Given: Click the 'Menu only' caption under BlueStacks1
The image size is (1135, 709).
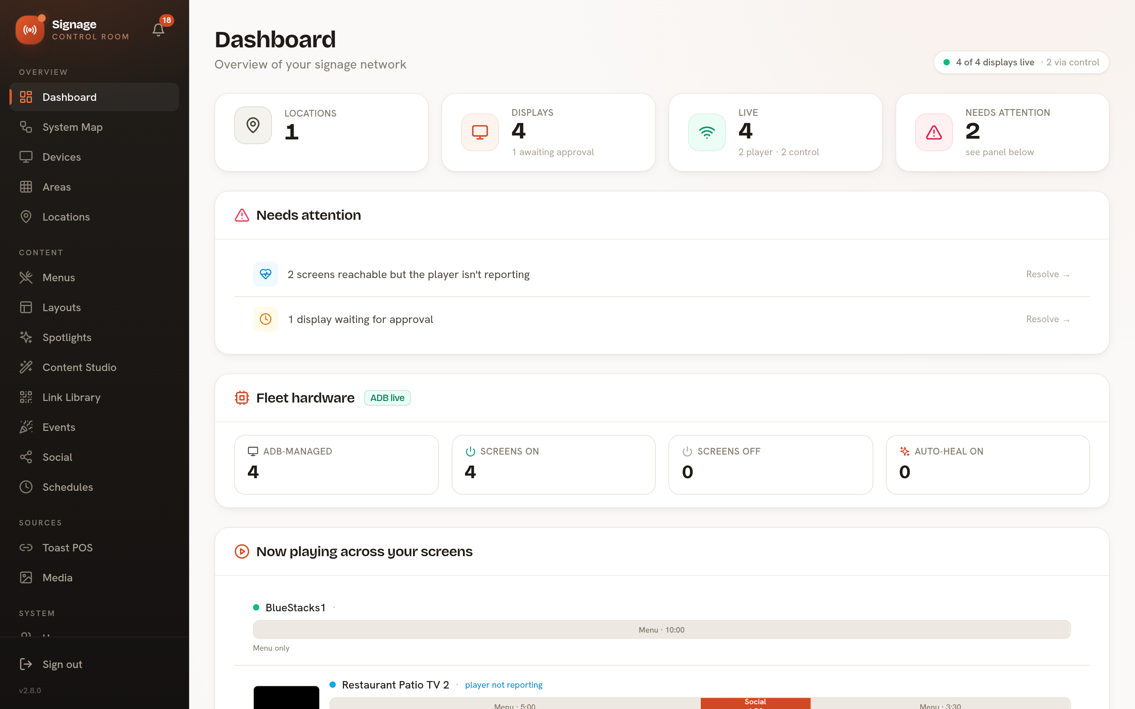Looking at the screenshot, I should (271, 648).
